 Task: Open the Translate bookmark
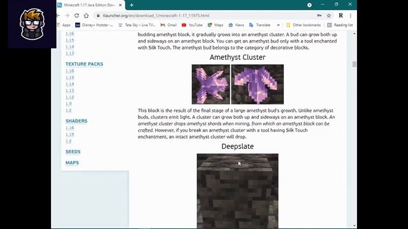click(259, 25)
